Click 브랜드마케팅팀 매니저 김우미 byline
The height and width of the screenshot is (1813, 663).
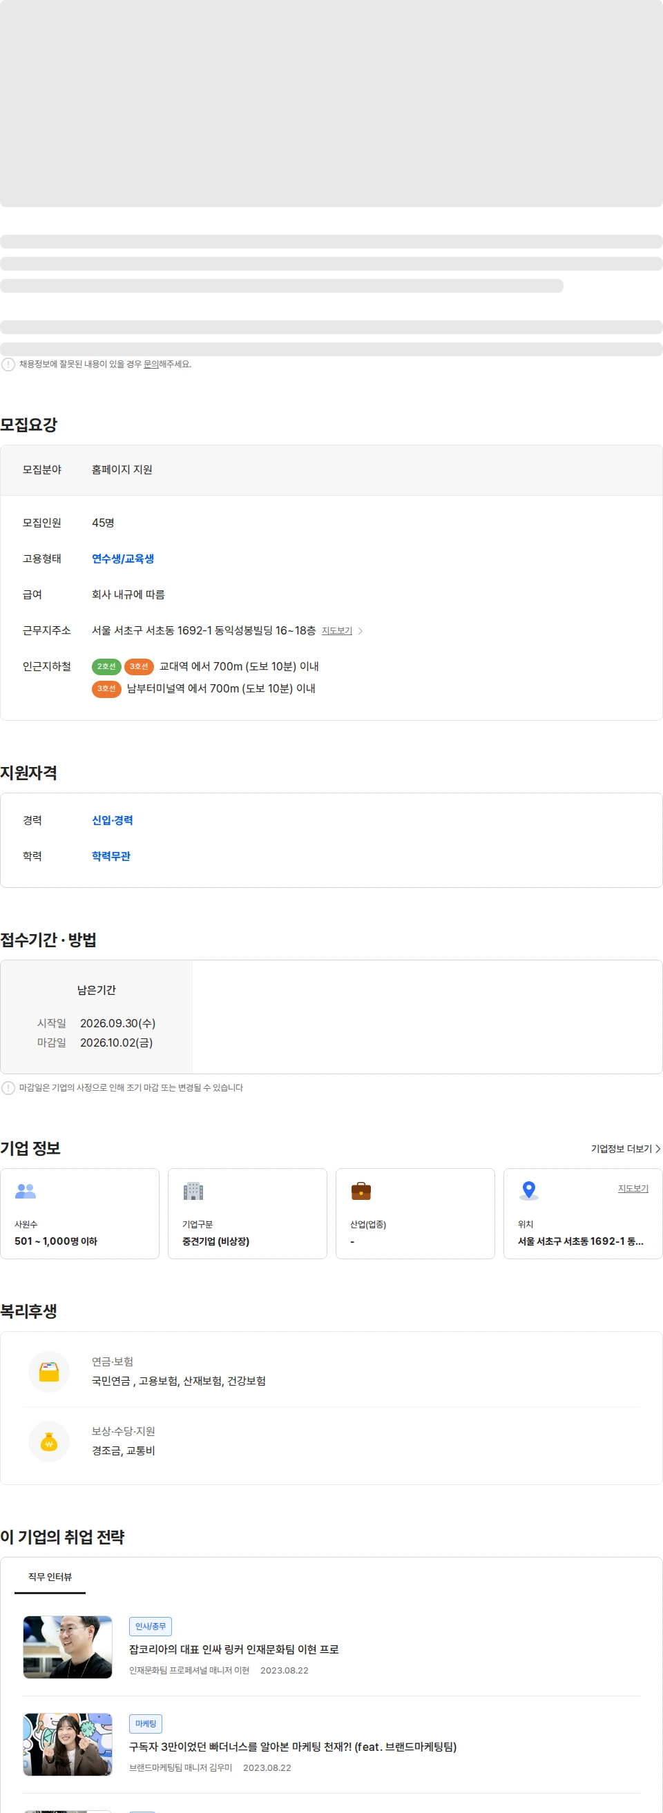(x=180, y=1768)
